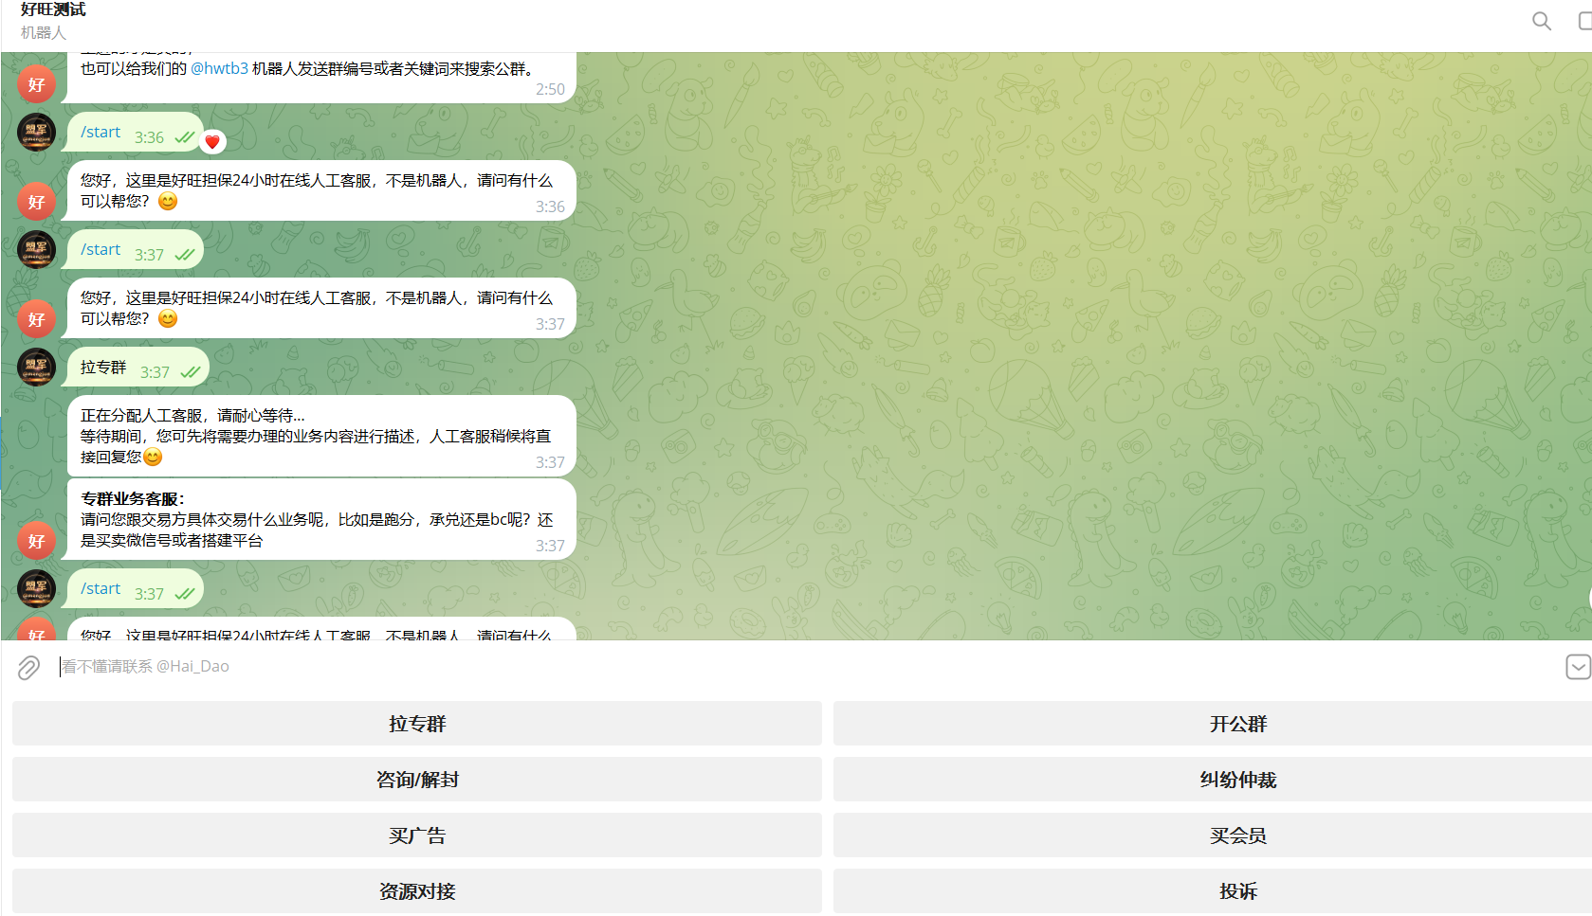Image resolution: width=1592 pixels, height=916 pixels.
Task: Collapse the bot keyboard with the chevron icon
Action: pos(1577,667)
